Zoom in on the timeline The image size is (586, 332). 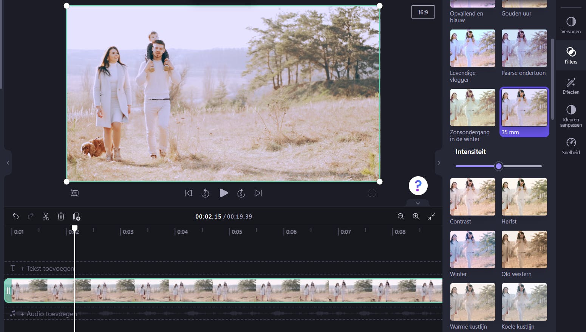416,216
